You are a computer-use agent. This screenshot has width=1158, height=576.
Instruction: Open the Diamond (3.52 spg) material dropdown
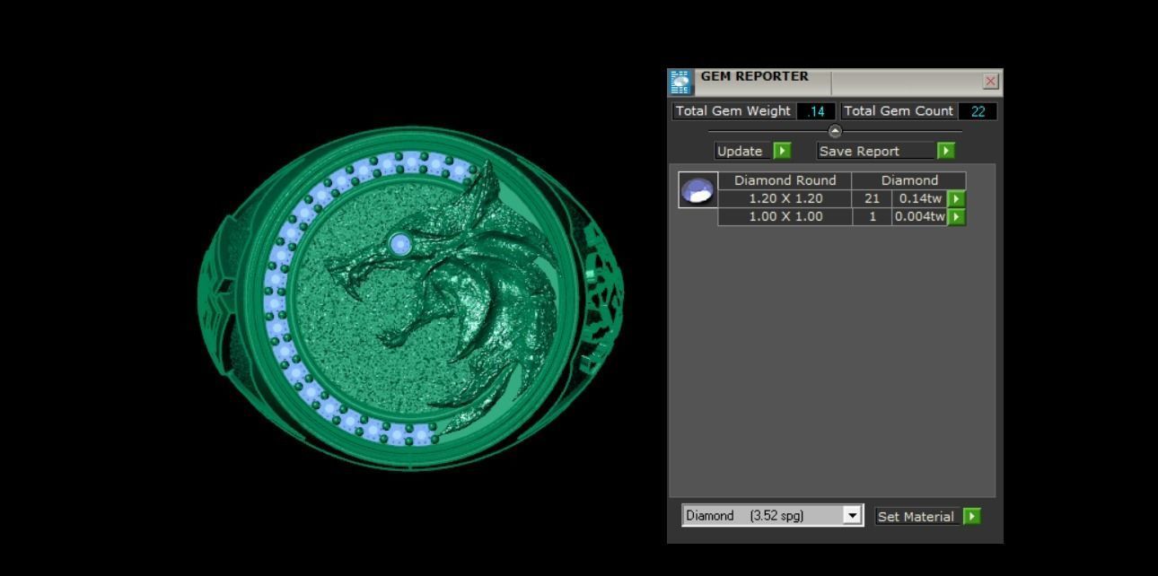coord(773,515)
